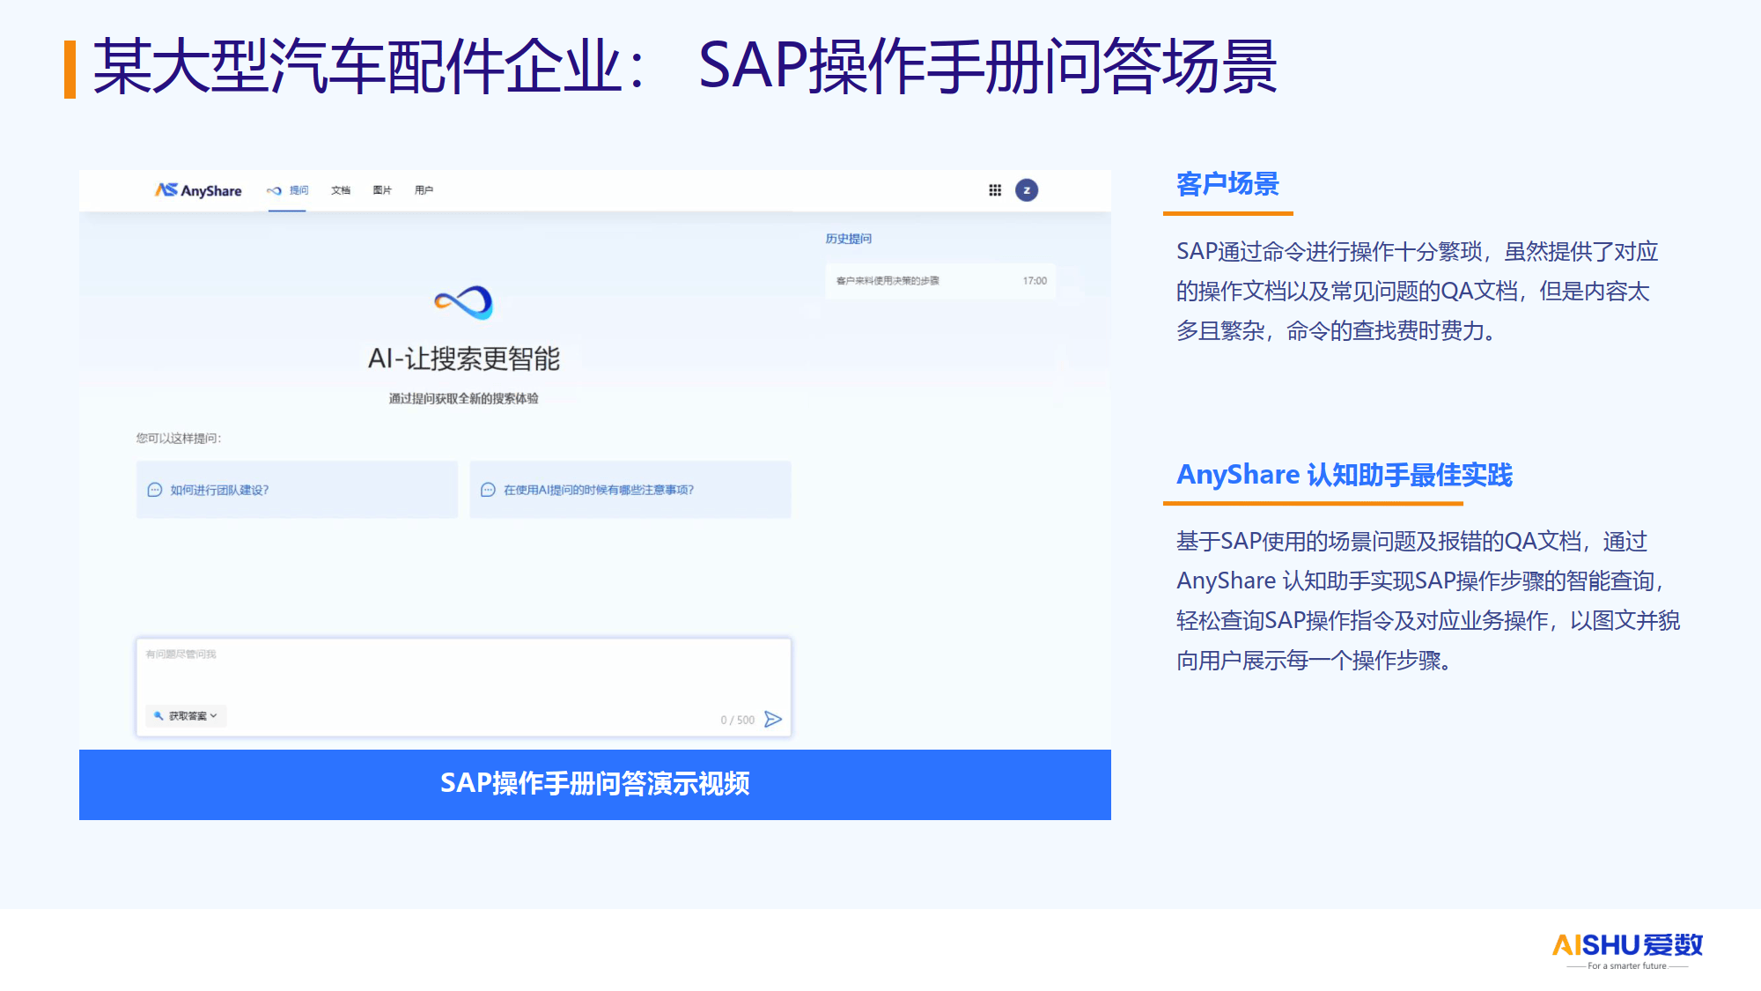This screenshot has width=1761, height=991.
Task: Click the SAP操作手册问答演示视频 banner
Action: 595,784
